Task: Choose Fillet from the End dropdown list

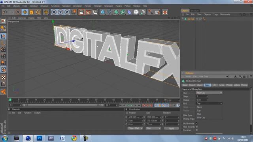Action: (x=199, y=114)
